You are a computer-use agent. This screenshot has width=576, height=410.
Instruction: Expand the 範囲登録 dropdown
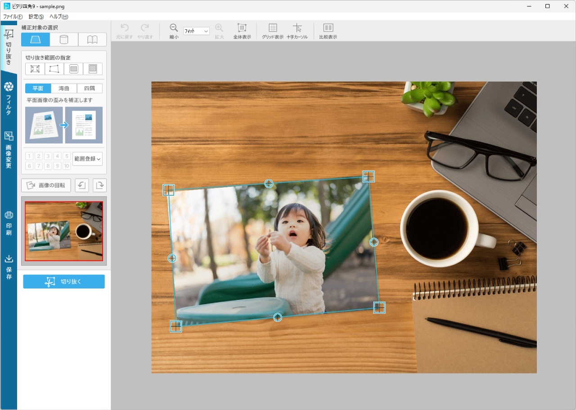pyautogui.click(x=87, y=159)
